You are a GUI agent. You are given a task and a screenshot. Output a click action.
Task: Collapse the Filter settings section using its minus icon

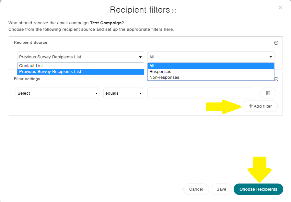[x=276, y=79]
